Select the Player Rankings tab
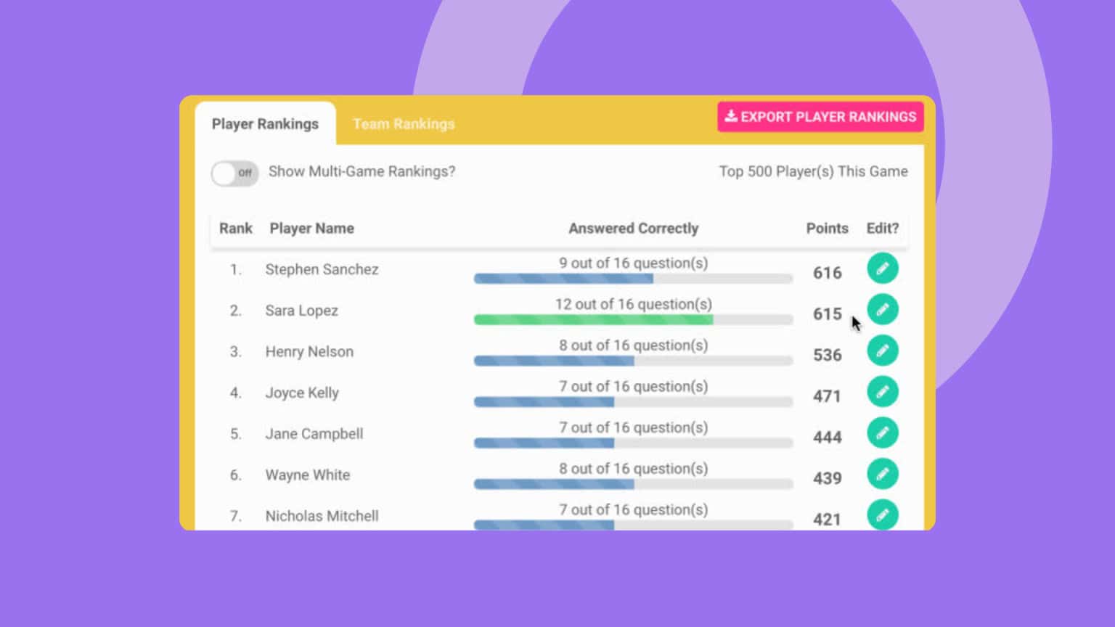Viewport: 1115px width, 627px height. coord(265,124)
